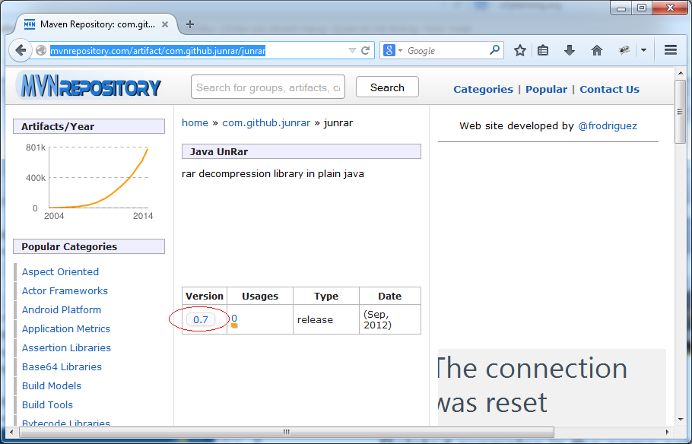Viewport: 692px width, 444px height.
Task: Click the Search button
Action: pyautogui.click(x=387, y=87)
